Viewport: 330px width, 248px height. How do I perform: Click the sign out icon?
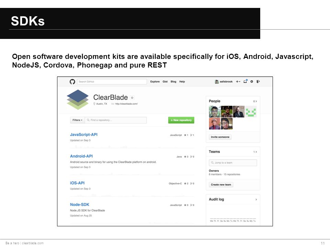click(258, 81)
